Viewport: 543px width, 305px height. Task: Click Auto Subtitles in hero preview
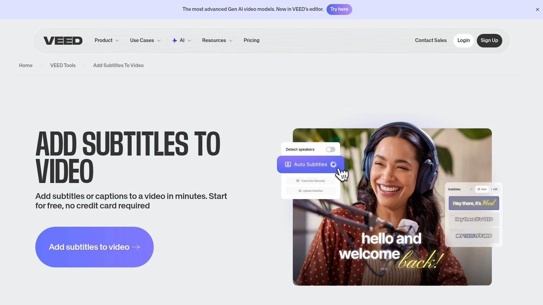tap(311, 164)
